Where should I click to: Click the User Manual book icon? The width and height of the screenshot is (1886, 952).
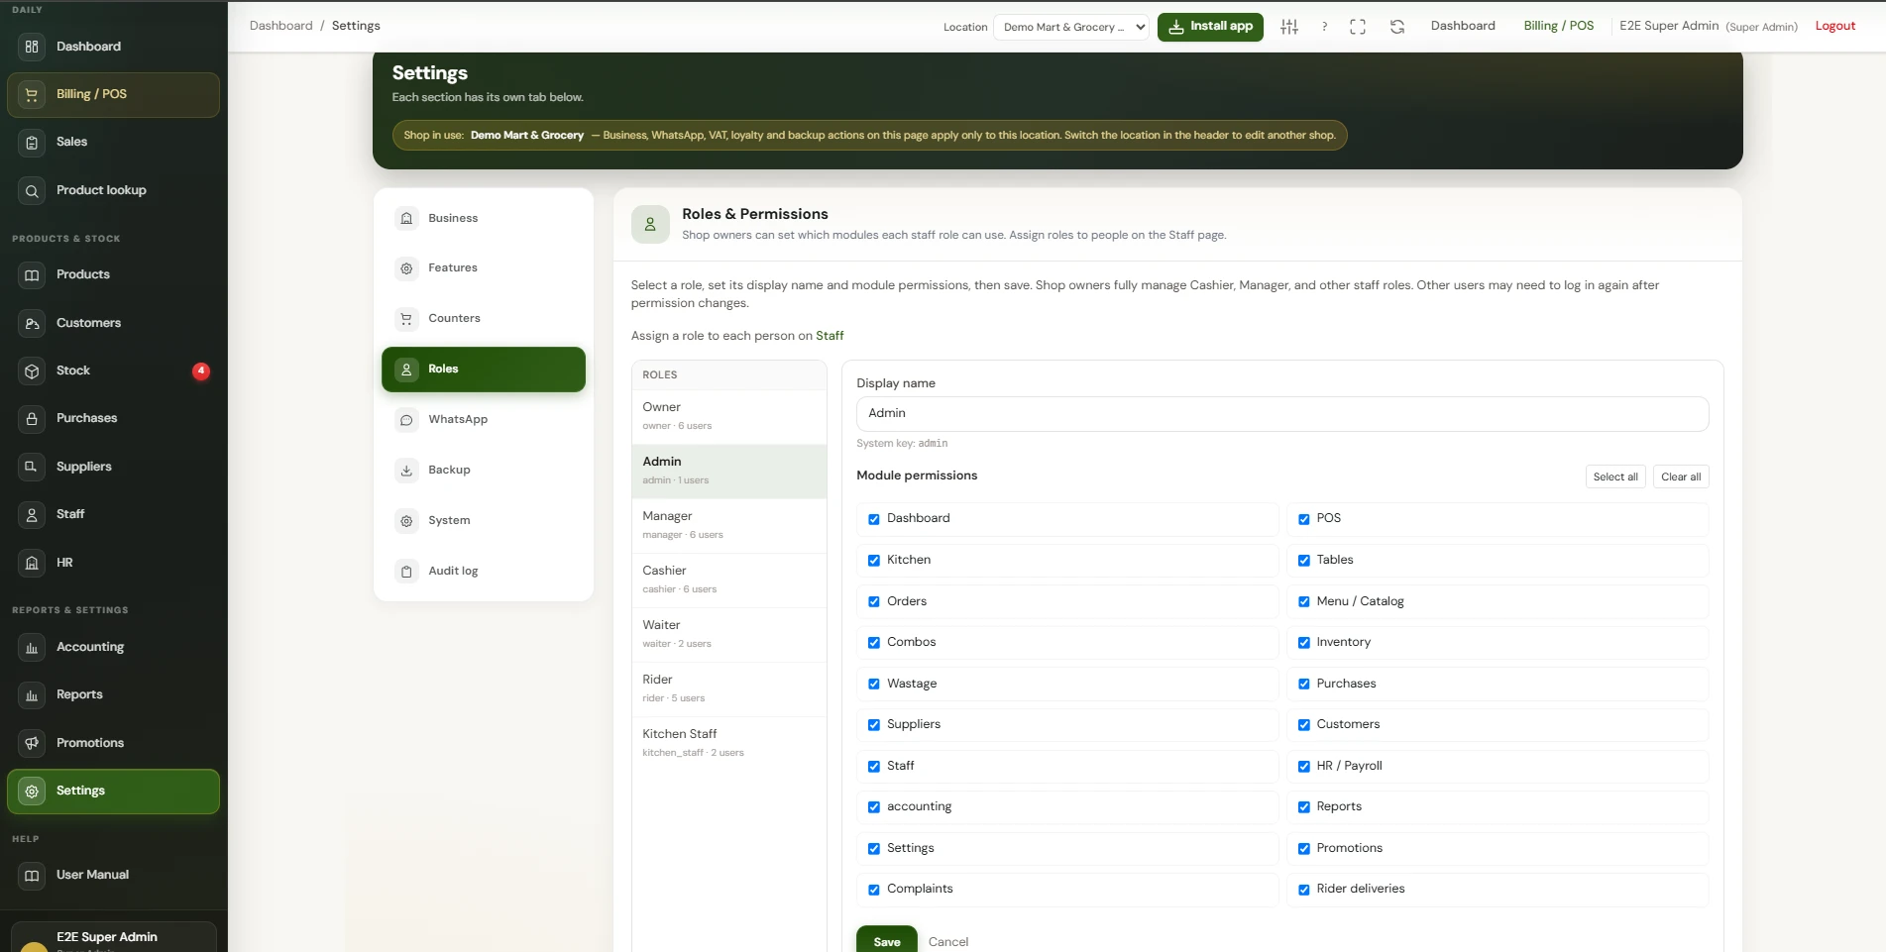point(32,876)
